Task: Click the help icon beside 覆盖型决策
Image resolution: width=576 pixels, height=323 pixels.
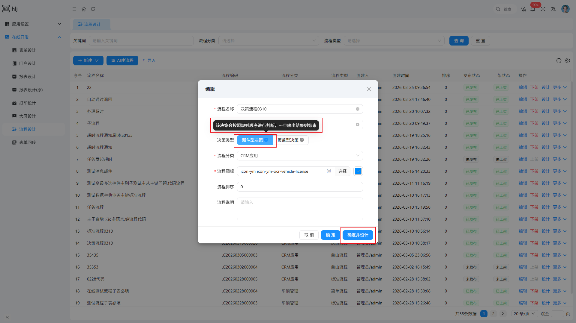Action: 302,140
